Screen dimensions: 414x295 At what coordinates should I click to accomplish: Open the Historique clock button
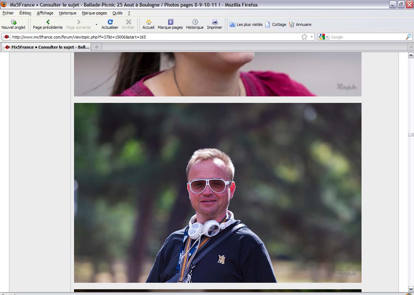[195, 24]
